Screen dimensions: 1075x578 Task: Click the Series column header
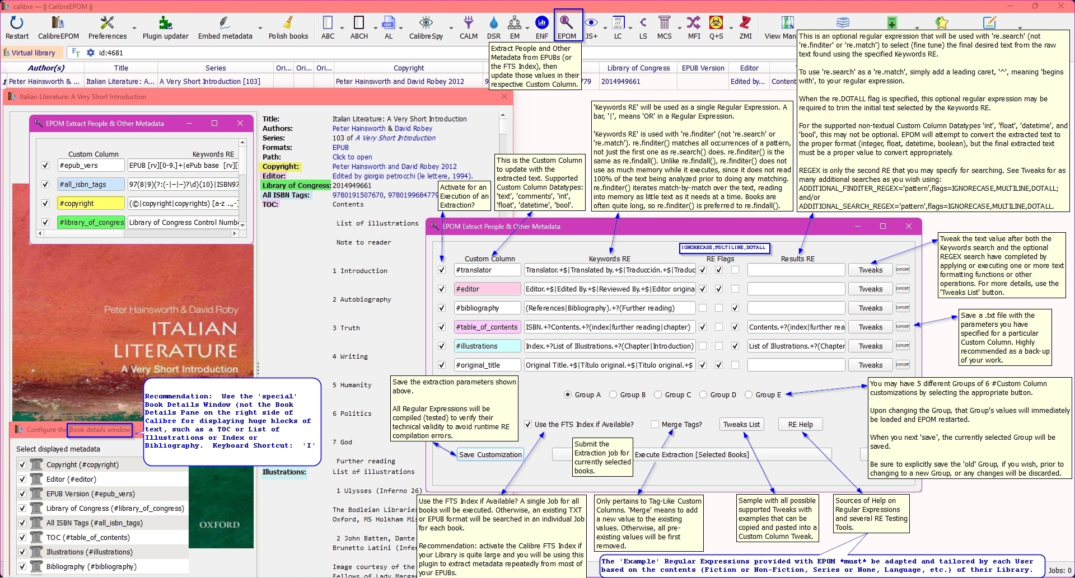[x=216, y=68]
